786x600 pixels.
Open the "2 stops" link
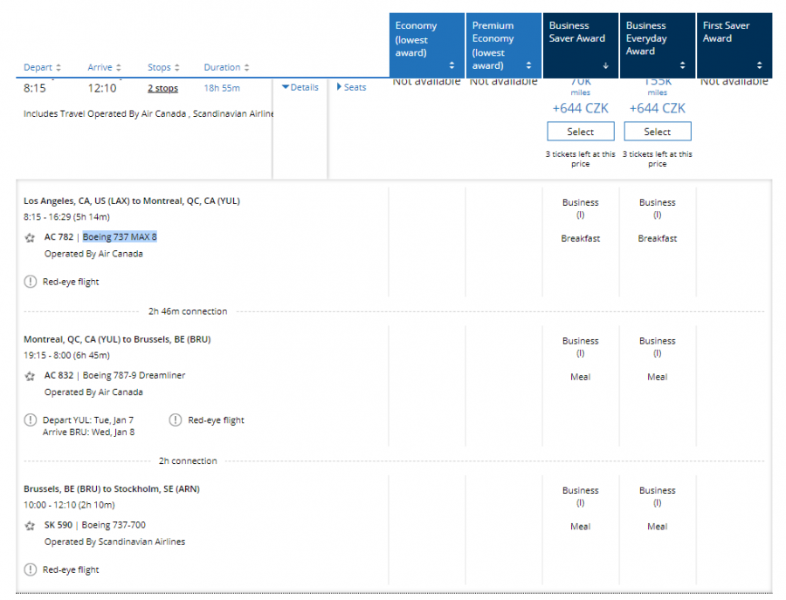(162, 88)
